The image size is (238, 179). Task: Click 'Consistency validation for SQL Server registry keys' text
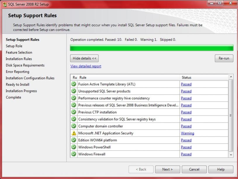coord(117,119)
